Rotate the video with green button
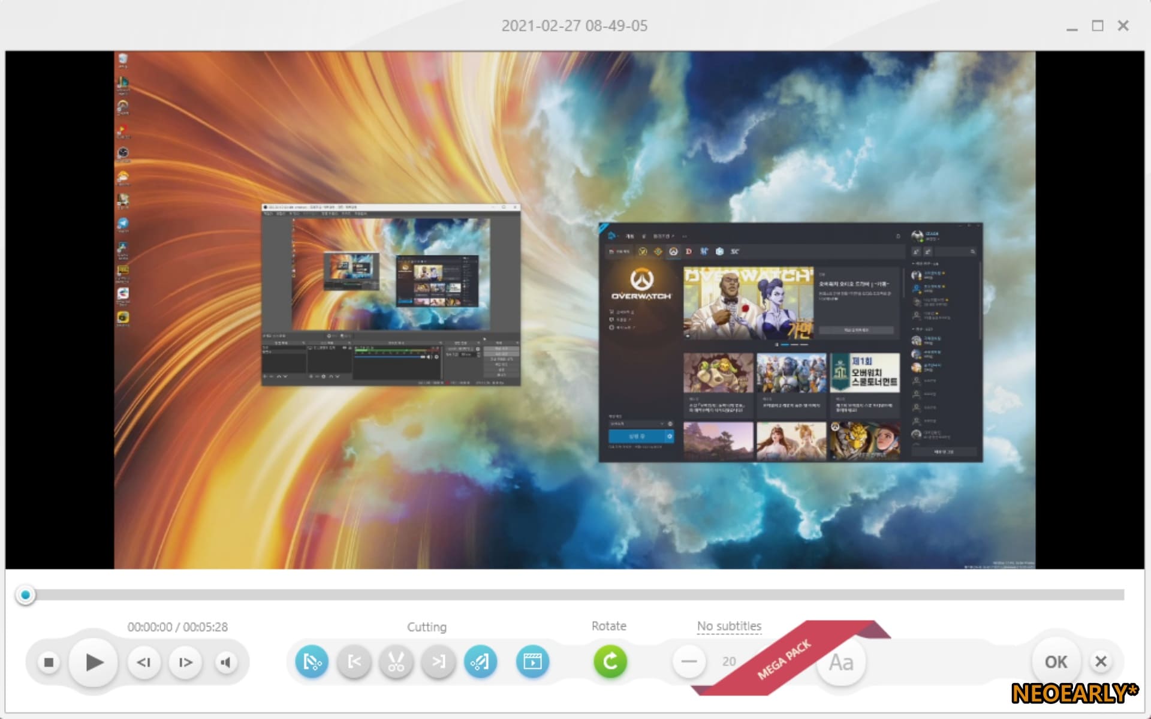This screenshot has width=1151, height=719. (x=610, y=662)
